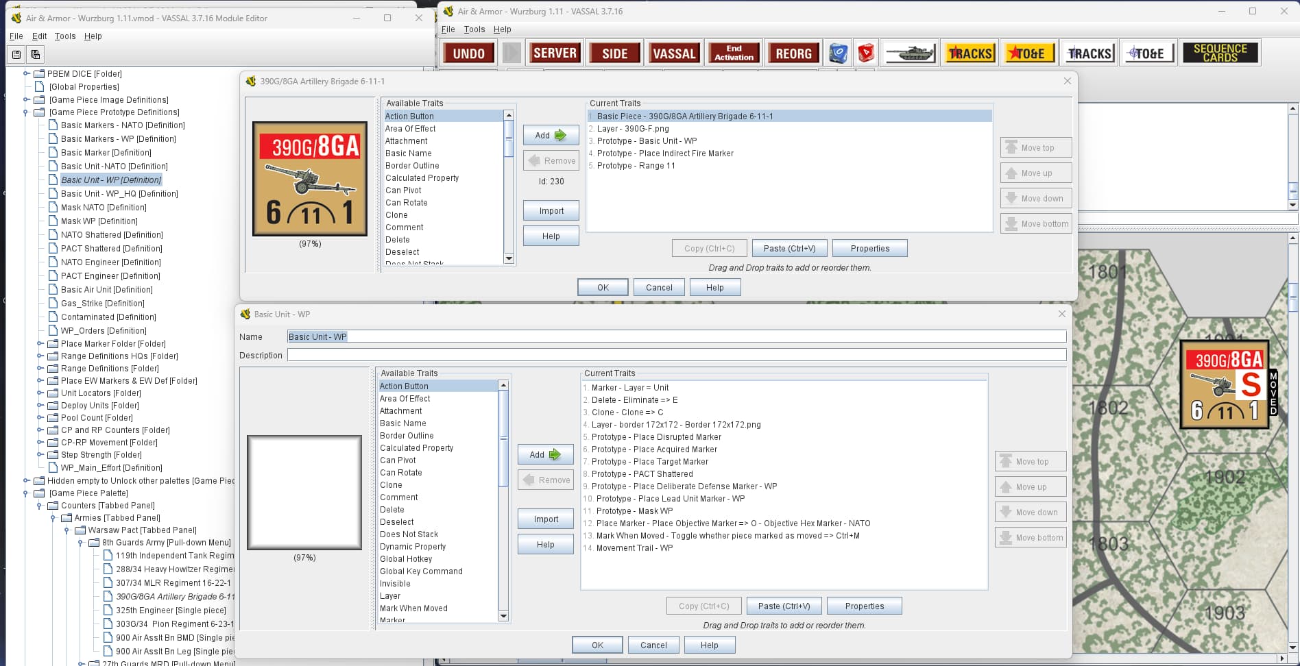Click the save icon in Module Editor
The height and width of the screenshot is (666, 1300).
[16, 54]
